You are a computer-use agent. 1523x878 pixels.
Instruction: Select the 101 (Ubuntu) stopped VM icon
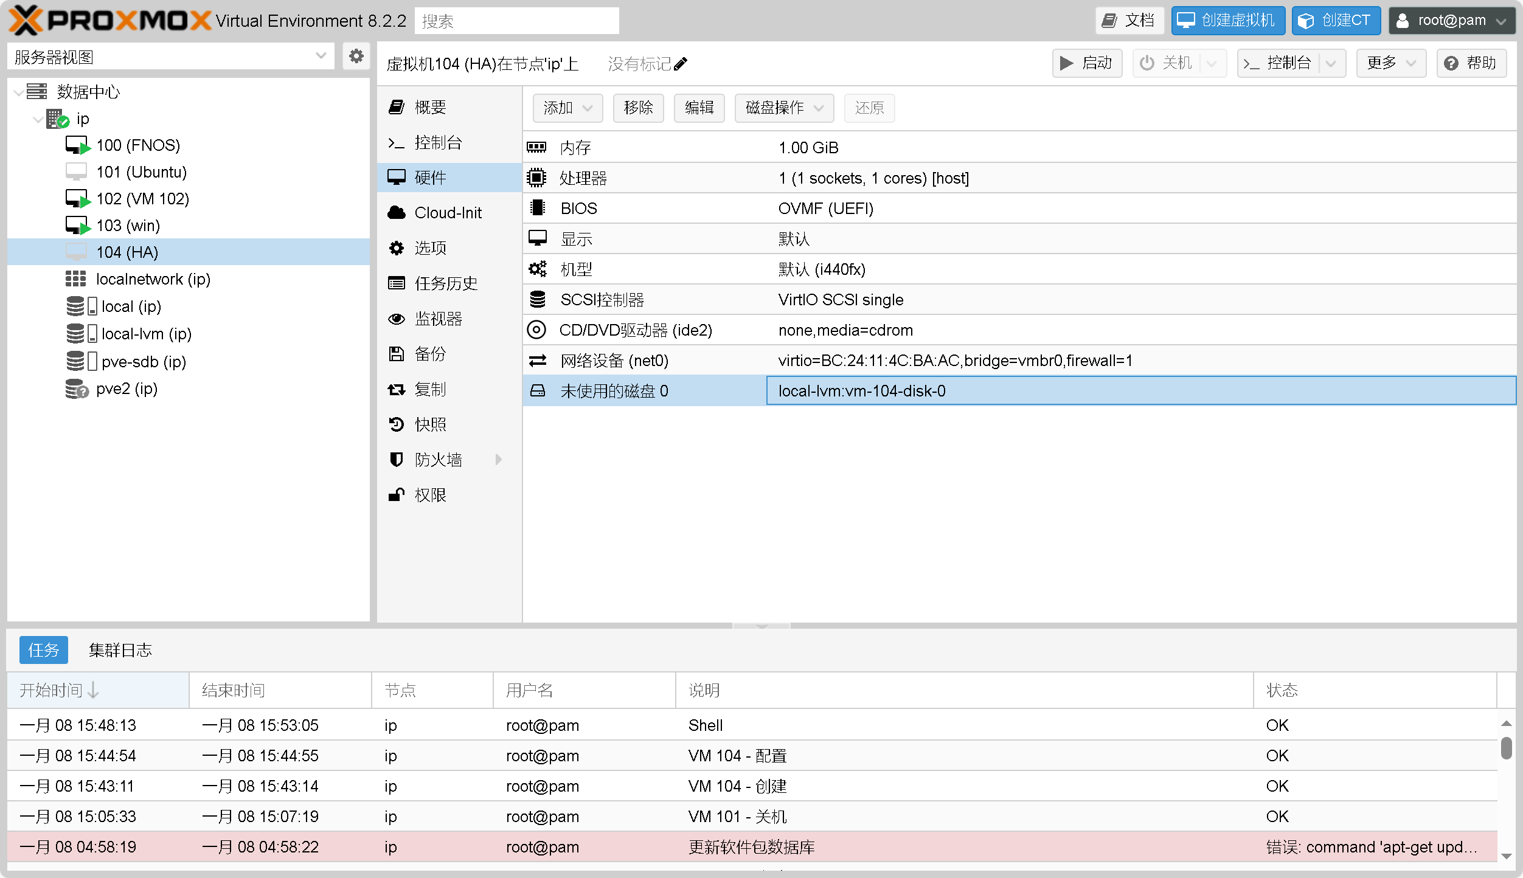[x=77, y=172]
